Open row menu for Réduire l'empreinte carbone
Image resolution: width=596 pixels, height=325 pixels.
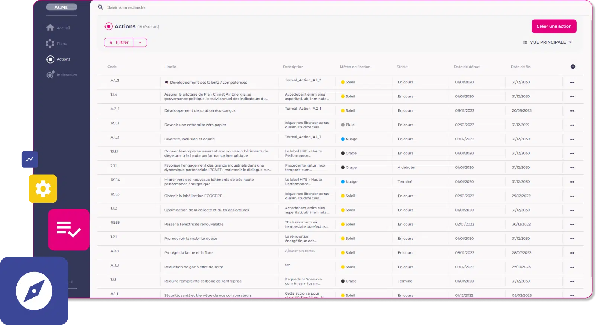pyautogui.click(x=572, y=281)
